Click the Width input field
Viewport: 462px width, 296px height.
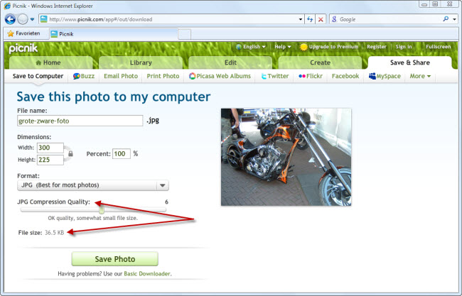(50, 148)
